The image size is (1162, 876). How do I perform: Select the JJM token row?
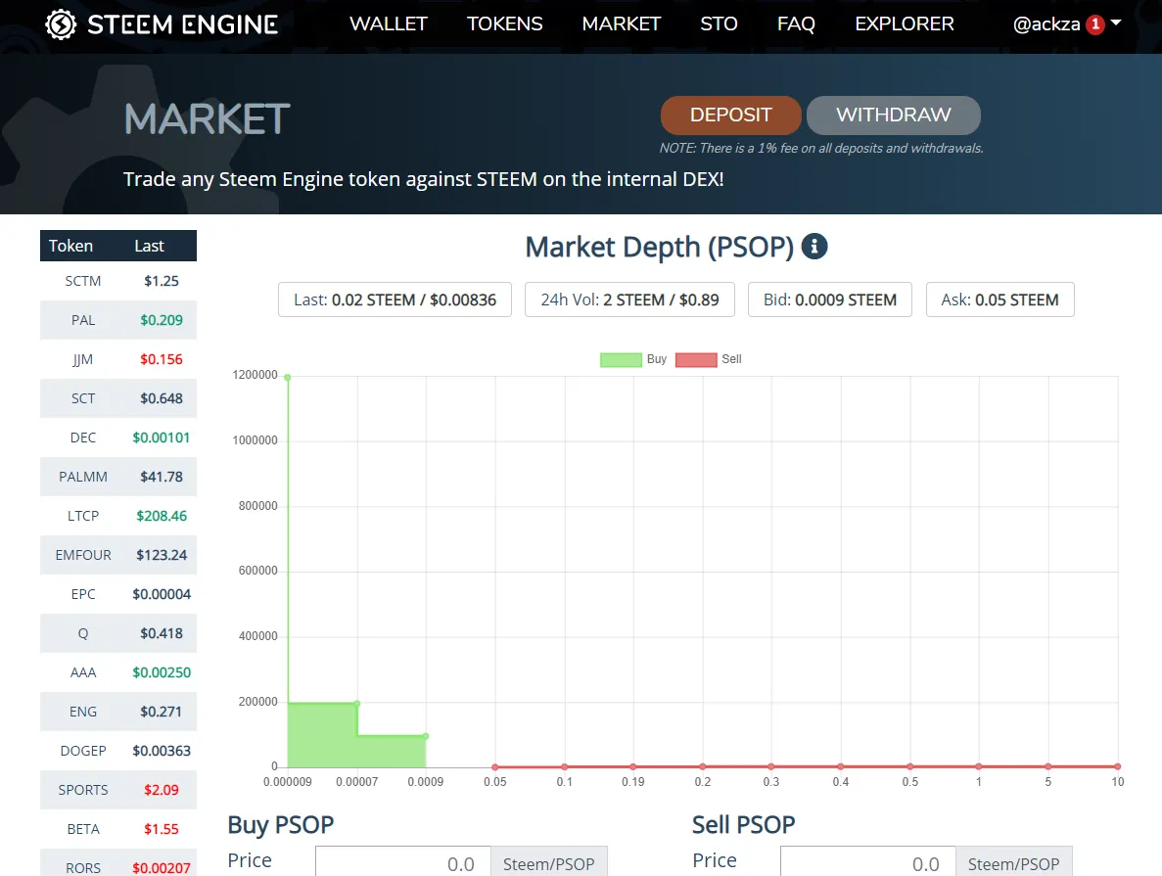(118, 359)
